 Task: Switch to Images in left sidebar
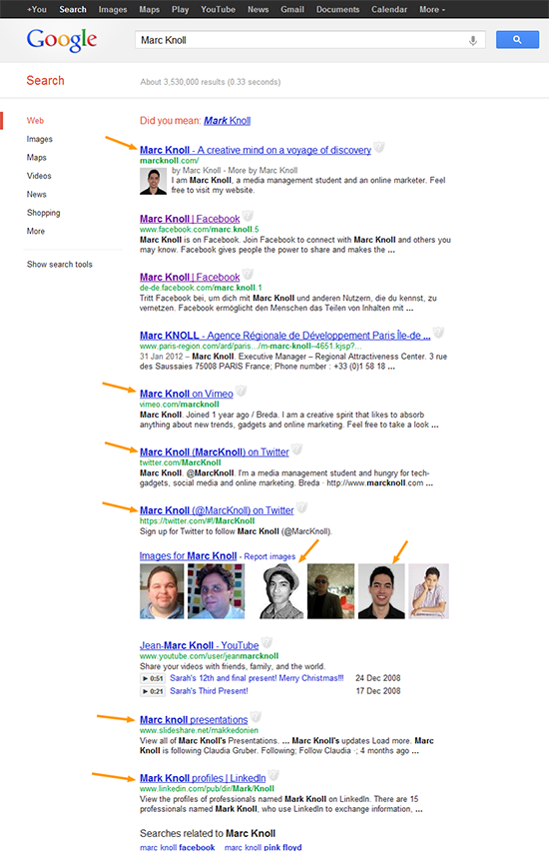40,139
